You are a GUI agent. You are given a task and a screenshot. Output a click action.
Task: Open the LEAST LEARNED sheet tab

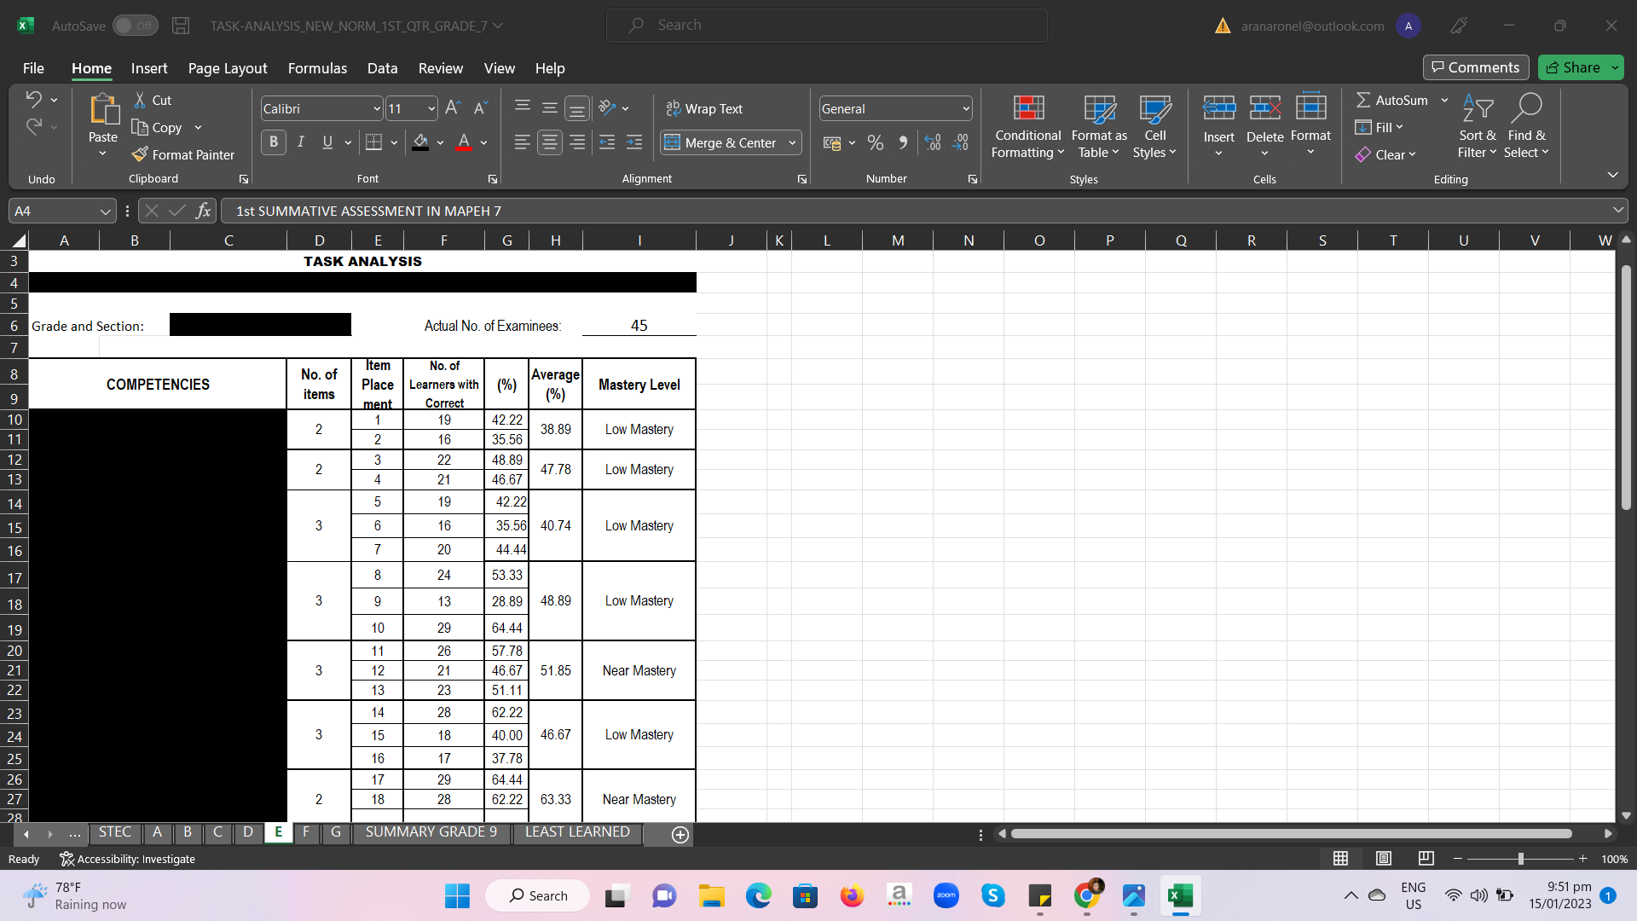click(577, 832)
